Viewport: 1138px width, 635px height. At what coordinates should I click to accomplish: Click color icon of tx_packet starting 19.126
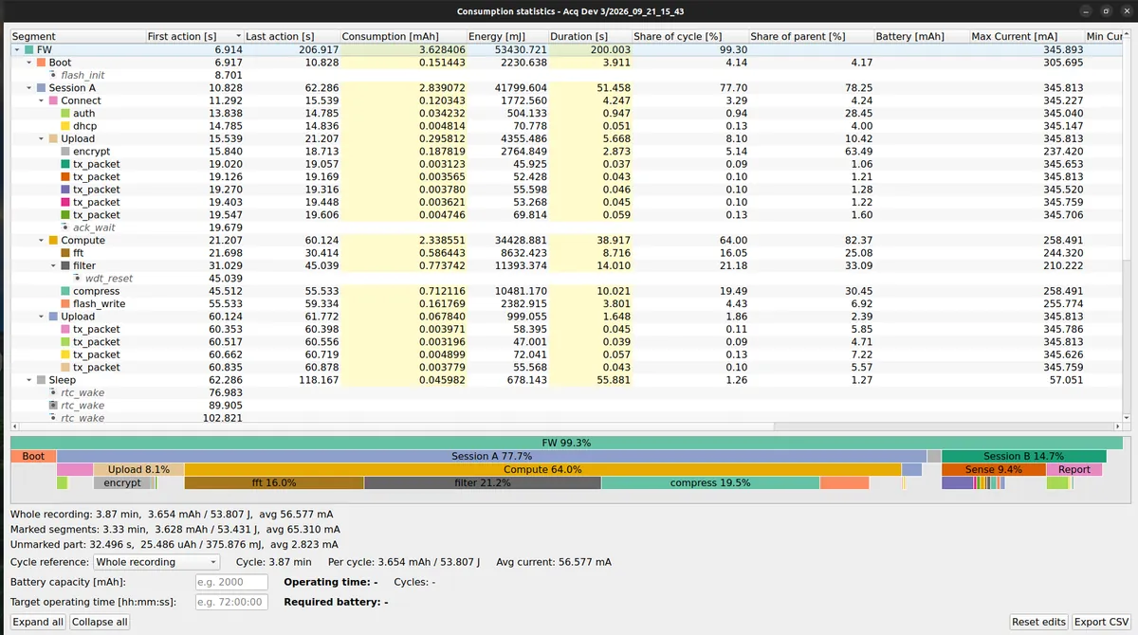pyautogui.click(x=65, y=176)
